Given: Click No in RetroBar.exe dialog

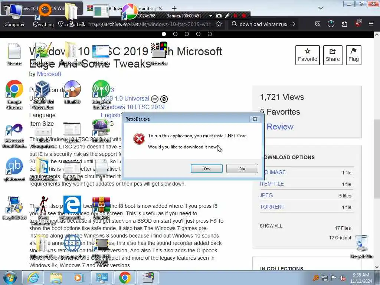Looking at the screenshot, I should [x=242, y=168].
